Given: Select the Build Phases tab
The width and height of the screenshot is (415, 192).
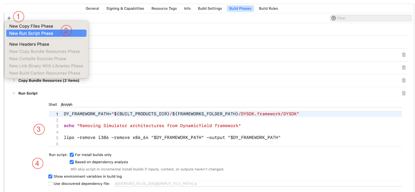Looking at the screenshot, I should (x=240, y=8).
